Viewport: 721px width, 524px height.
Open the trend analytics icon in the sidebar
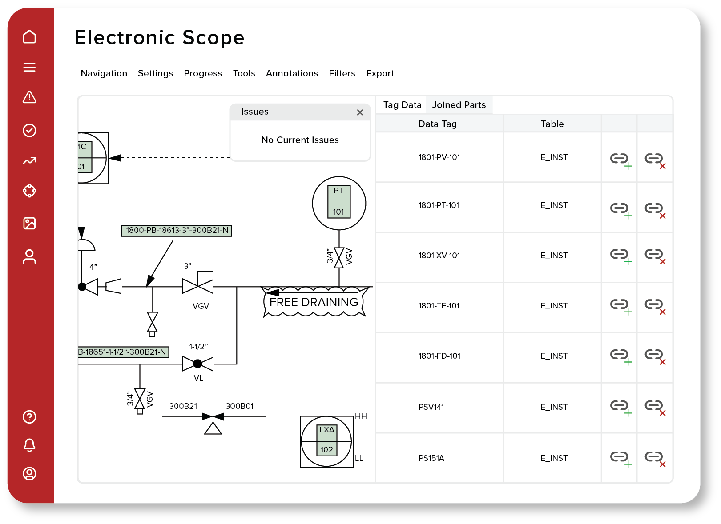pos(29,160)
